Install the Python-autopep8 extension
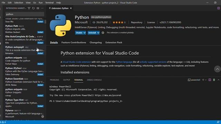This screenshot has width=221, height=124. (x=40, y=53)
